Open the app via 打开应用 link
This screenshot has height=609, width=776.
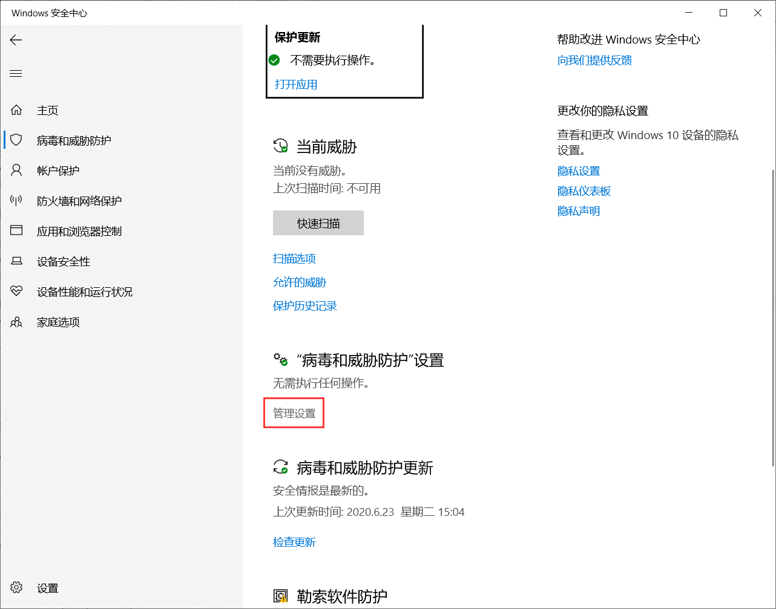tap(295, 84)
